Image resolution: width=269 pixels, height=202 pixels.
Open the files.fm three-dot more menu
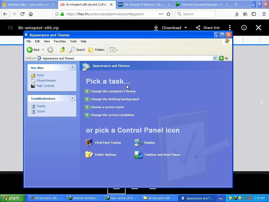tap(230, 28)
